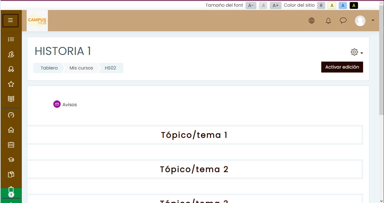The height and width of the screenshot is (203, 384).
Task: Open the calendar icon in sidebar
Action: pyautogui.click(x=11, y=145)
